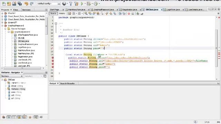The width and height of the screenshot is (221, 124).
Task: Open the UserDetails.java editor tab
Action: [196, 10]
